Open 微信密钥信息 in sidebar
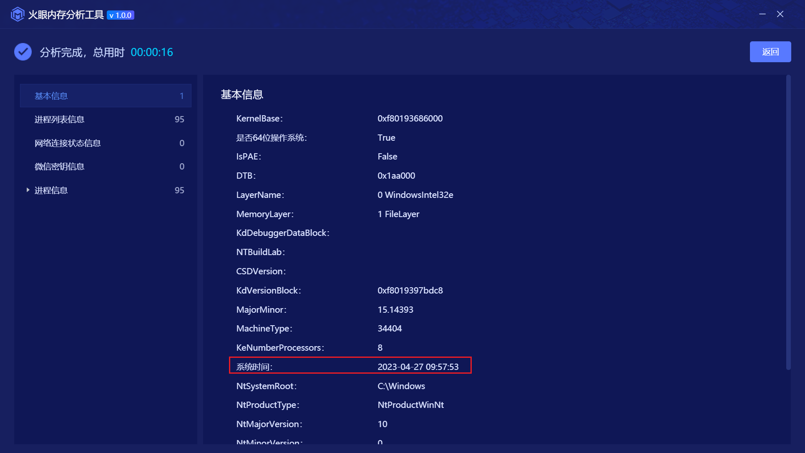805x453 pixels. coord(60,167)
